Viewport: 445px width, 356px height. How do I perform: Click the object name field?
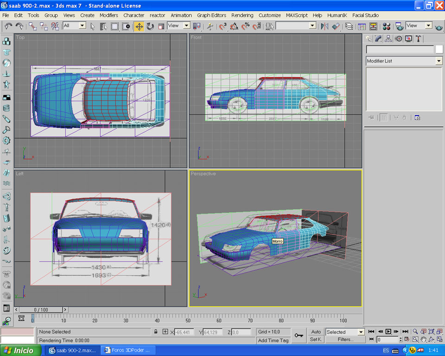click(x=400, y=50)
